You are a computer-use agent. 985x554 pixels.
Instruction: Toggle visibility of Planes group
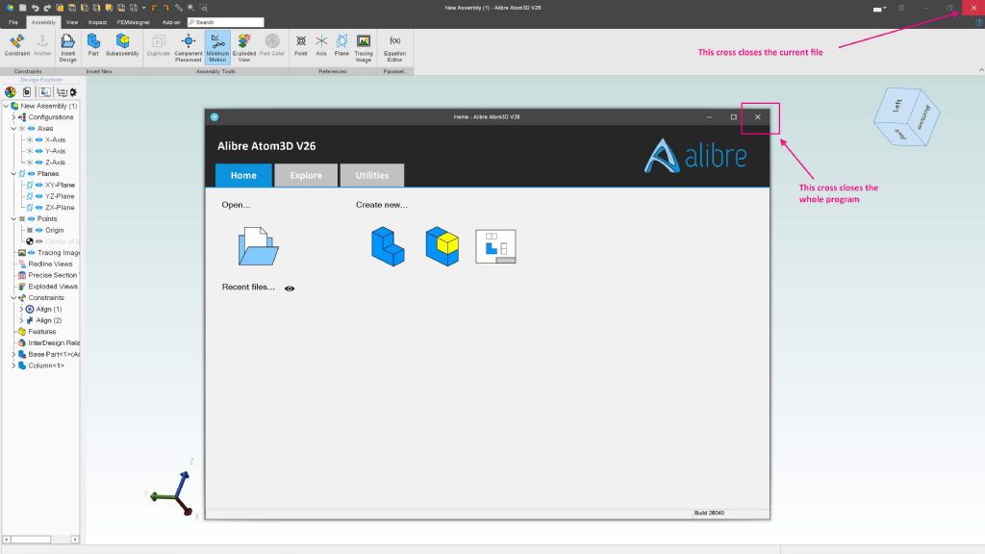click(32, 173)
